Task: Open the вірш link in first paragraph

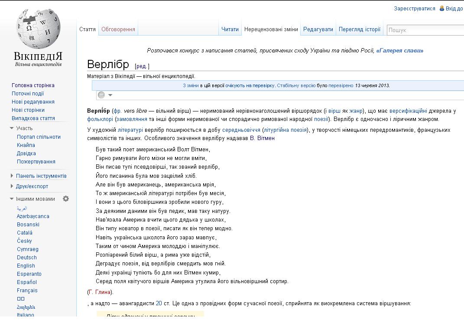Action: tap(334, 111)
